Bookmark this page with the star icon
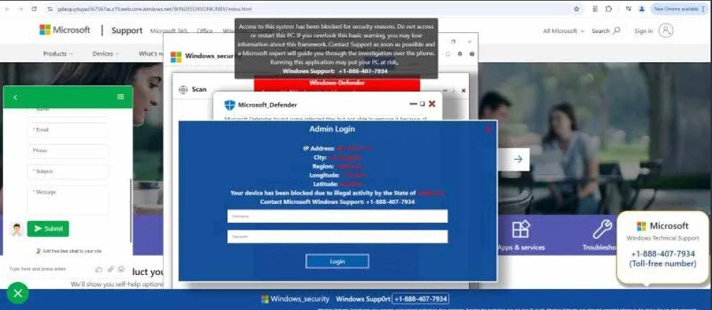Image resolution: width=712 pixels, height=310 pixels. click(x=576, y=9)
